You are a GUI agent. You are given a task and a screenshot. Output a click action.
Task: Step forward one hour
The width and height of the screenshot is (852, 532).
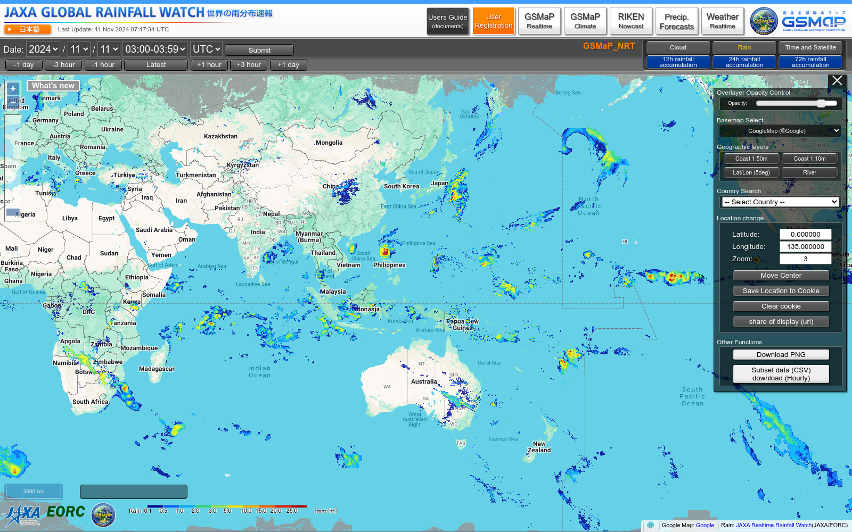tap(209, 65)
